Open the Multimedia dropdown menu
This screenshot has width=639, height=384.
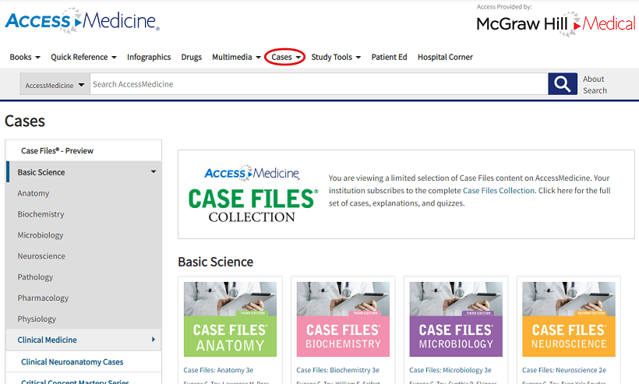click(236, 57)
